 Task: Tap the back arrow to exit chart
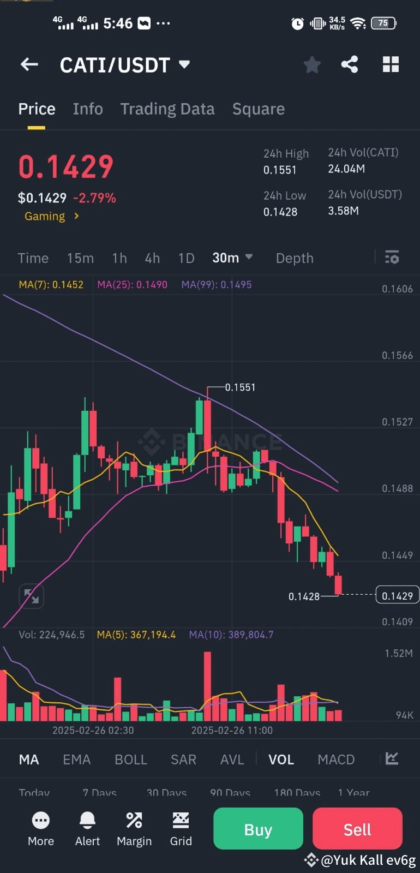pyautogui.click(x=29, y=64)
